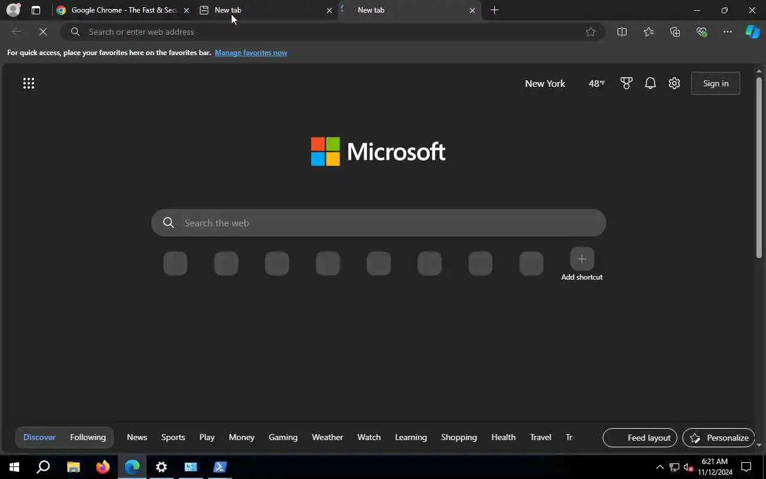Click Manage favorites now link

tap(251, 53)
